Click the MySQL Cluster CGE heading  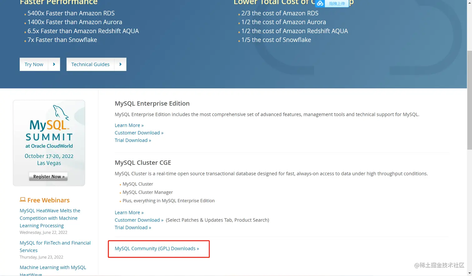pyautogui.click(x=143, y=163)
